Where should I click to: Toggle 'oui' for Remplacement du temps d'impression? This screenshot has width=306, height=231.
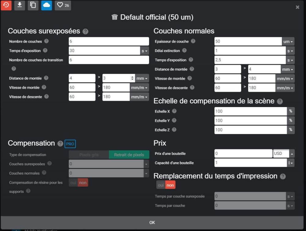161,185
